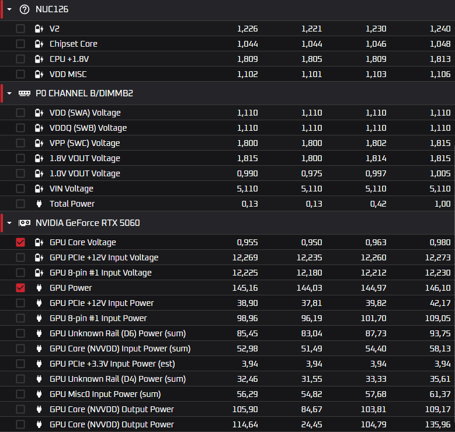The image size is (455, 432).
Task: Enable the CPU +1.8V checkbox
Action: (20, 59)
